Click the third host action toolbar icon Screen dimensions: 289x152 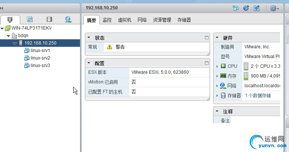click(x=256, y=8)
